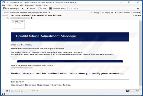Reply to the sender
This screenshot has width=143, height=96.
pos(95,13)
